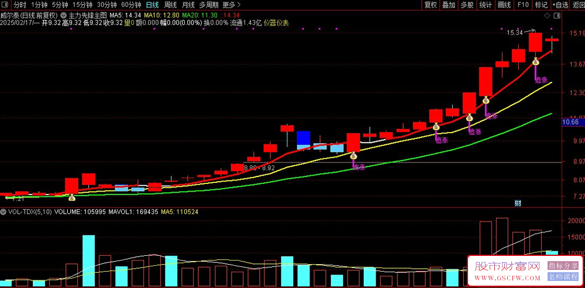Select the 日线 daily period
This screenshot has height=288, width=585.
[x=152, y=5]
